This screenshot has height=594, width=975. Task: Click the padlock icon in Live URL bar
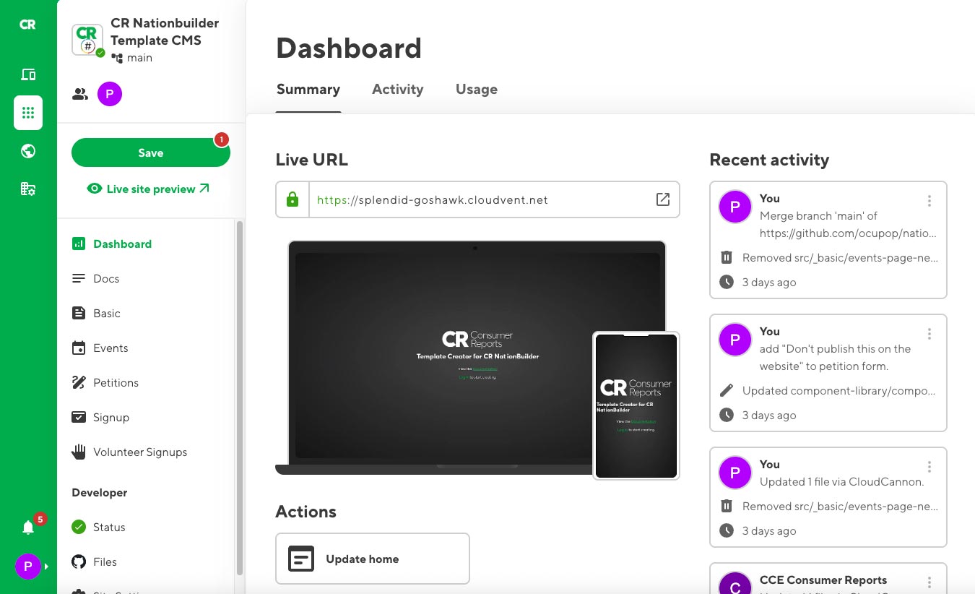[292, 199]
